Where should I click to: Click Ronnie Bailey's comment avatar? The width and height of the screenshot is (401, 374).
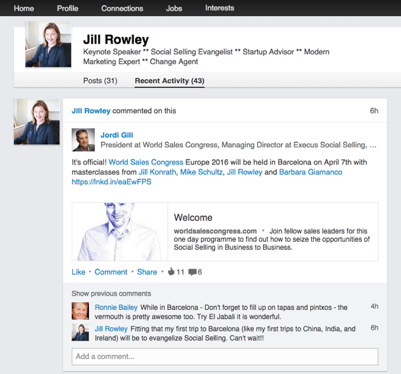point(81,311)
